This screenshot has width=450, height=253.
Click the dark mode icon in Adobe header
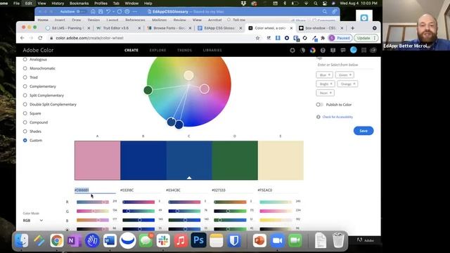(302, 50)
